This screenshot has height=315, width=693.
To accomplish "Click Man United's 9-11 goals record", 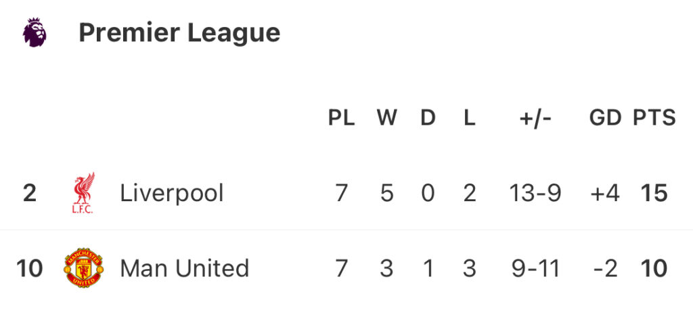I will click(x=535, y=269).
